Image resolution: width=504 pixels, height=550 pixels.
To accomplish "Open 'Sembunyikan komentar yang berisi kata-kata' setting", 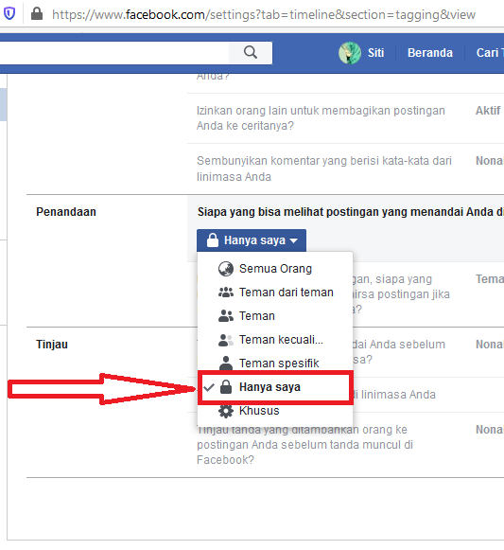I will click(323, 169).
